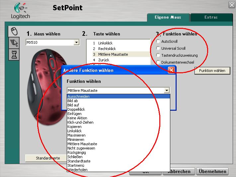Select the Dokumentenwechsel radio button

point(158,62)
